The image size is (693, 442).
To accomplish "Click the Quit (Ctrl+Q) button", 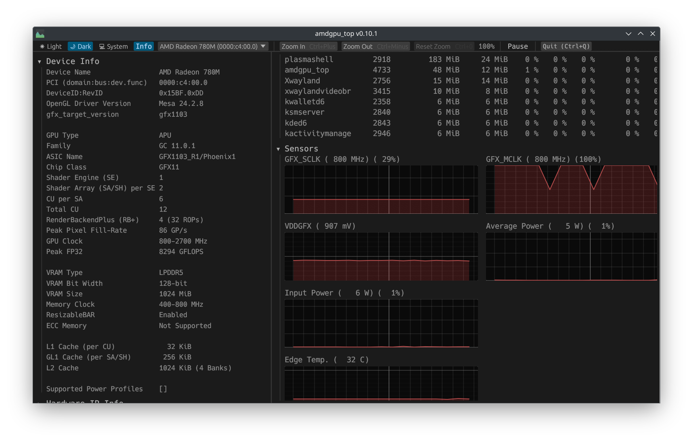I will pyautogui.click(x=566, y=47).
